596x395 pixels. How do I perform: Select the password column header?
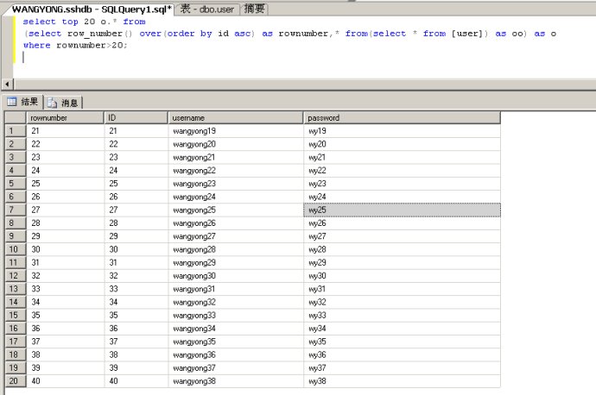(x=402, y=117)
